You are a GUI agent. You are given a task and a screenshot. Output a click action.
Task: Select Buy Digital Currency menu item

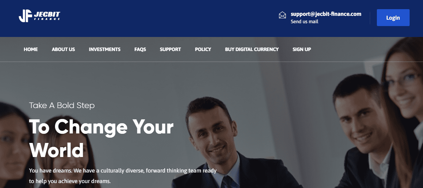coord(252,49)
